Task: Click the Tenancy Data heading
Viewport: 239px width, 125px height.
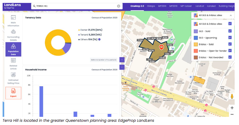Action: [33, 17]
